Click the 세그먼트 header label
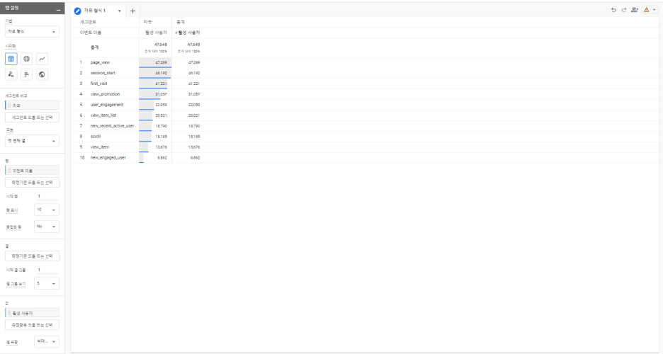The width and height of the screenshot is (663, 354). coord(88,22)
